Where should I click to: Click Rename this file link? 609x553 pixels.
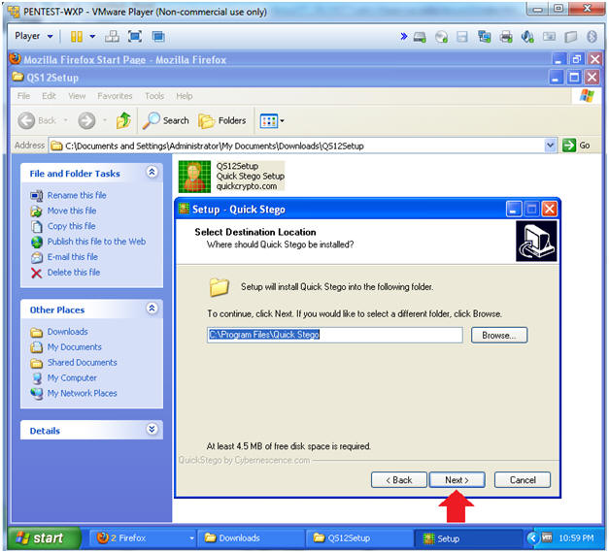point(77,195)
